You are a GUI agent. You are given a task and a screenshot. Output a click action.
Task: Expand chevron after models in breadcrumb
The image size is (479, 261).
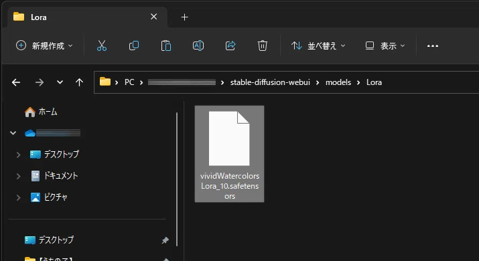[358, 82]
